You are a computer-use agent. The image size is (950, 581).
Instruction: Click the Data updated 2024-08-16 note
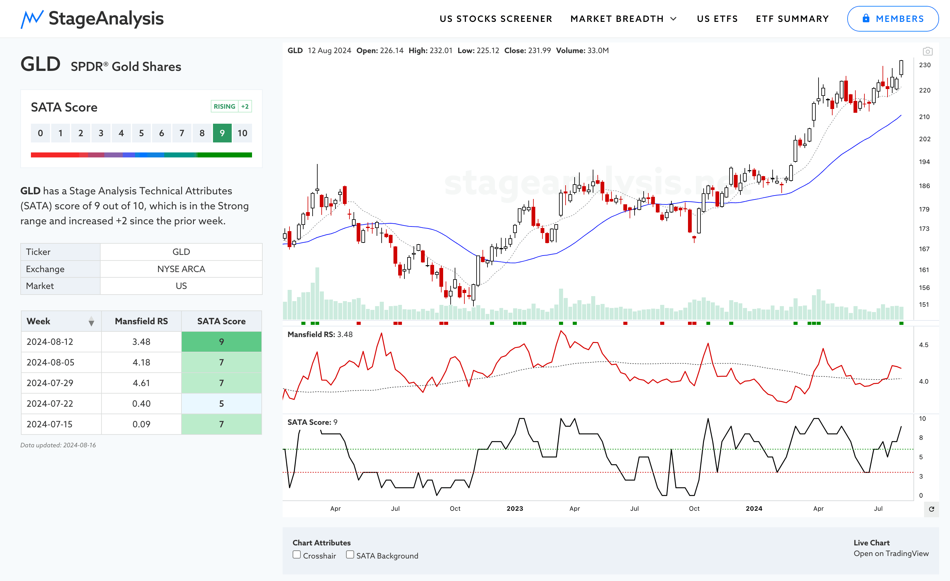coord(58,445)
